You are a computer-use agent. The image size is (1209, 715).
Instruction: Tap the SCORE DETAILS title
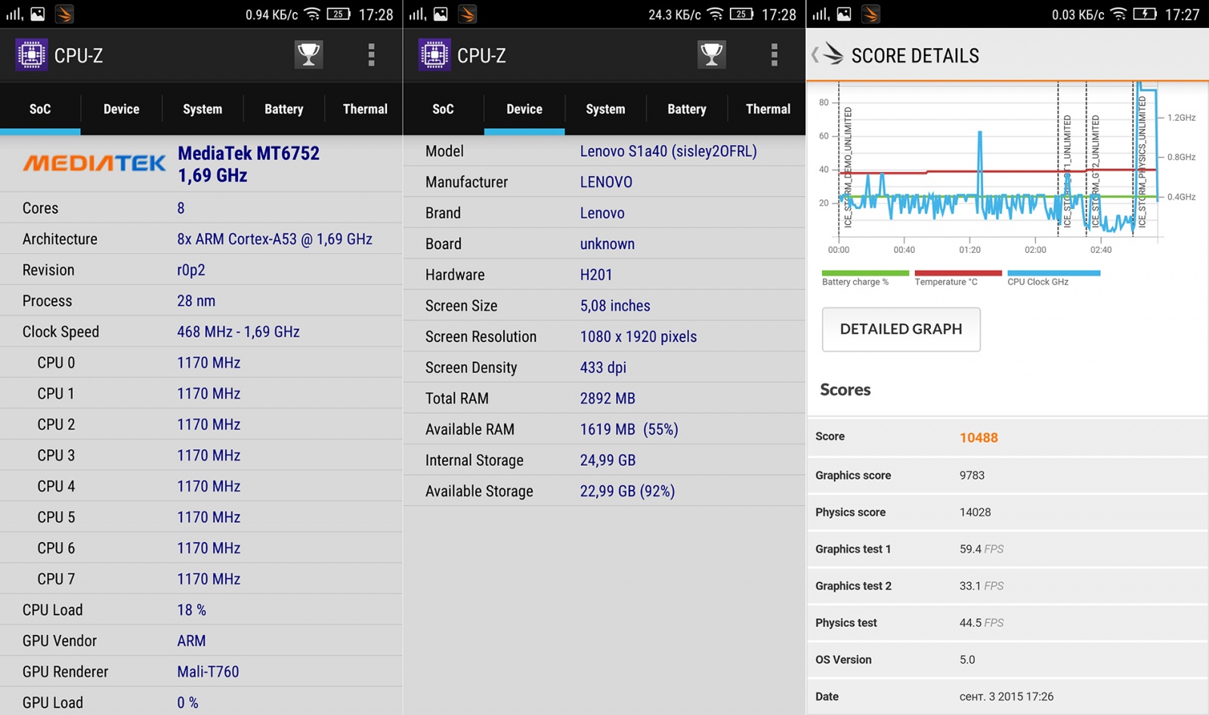coord(915,56)
